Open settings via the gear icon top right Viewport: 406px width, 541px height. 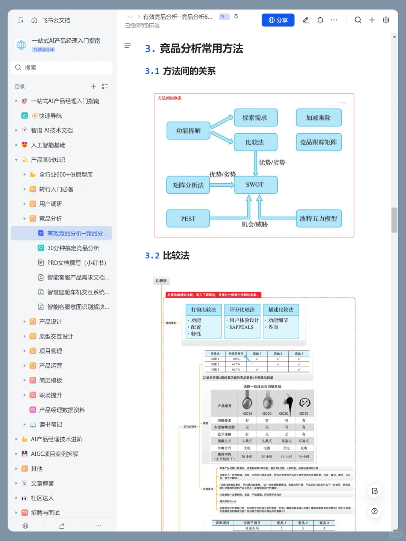[386, 20]
